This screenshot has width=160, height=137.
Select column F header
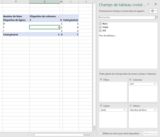[x=16, y=2]
